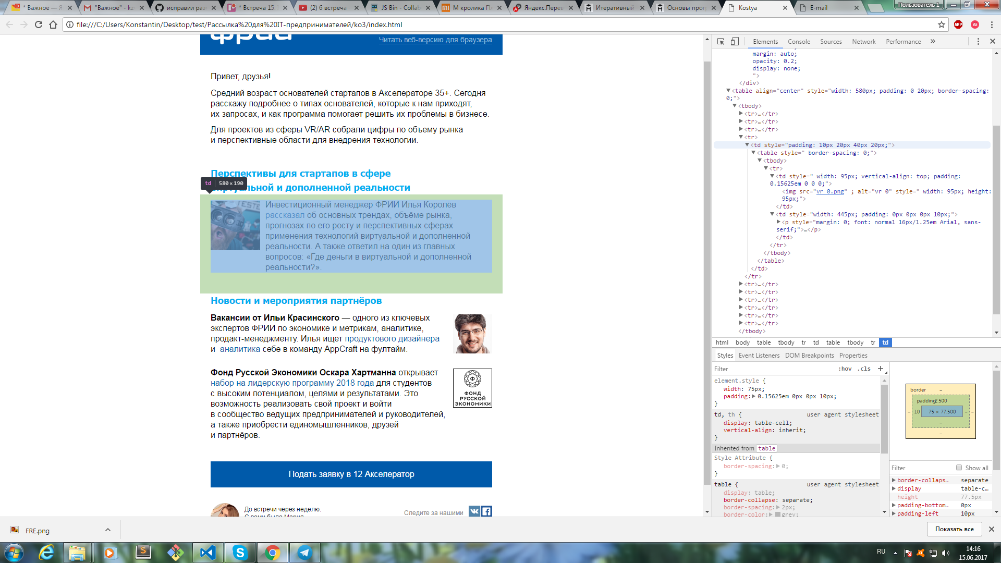Open Visual Studio Code from the taskbar
This screenshot has width=1001, height=563.
[x=207, y=553]
